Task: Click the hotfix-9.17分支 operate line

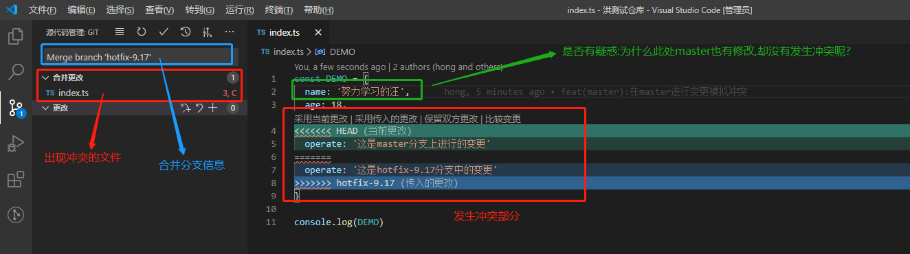Action: (x=401, y=170)
